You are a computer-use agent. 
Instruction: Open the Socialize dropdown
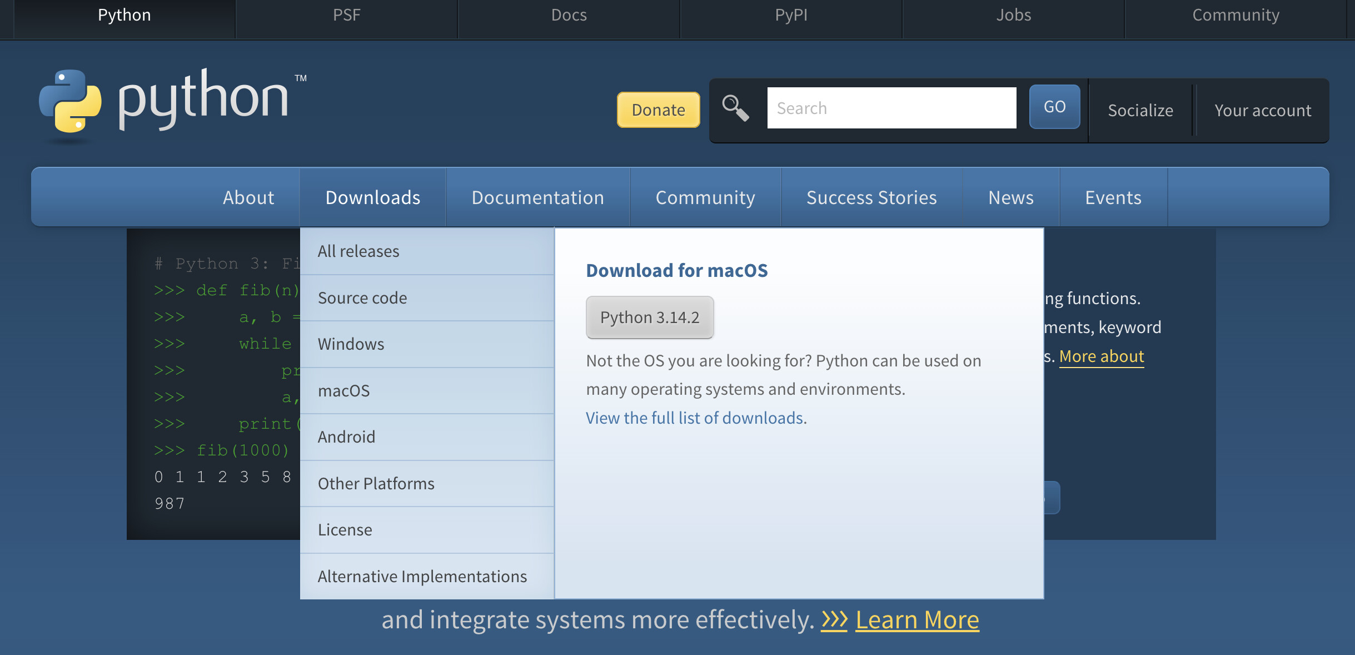1140,110
